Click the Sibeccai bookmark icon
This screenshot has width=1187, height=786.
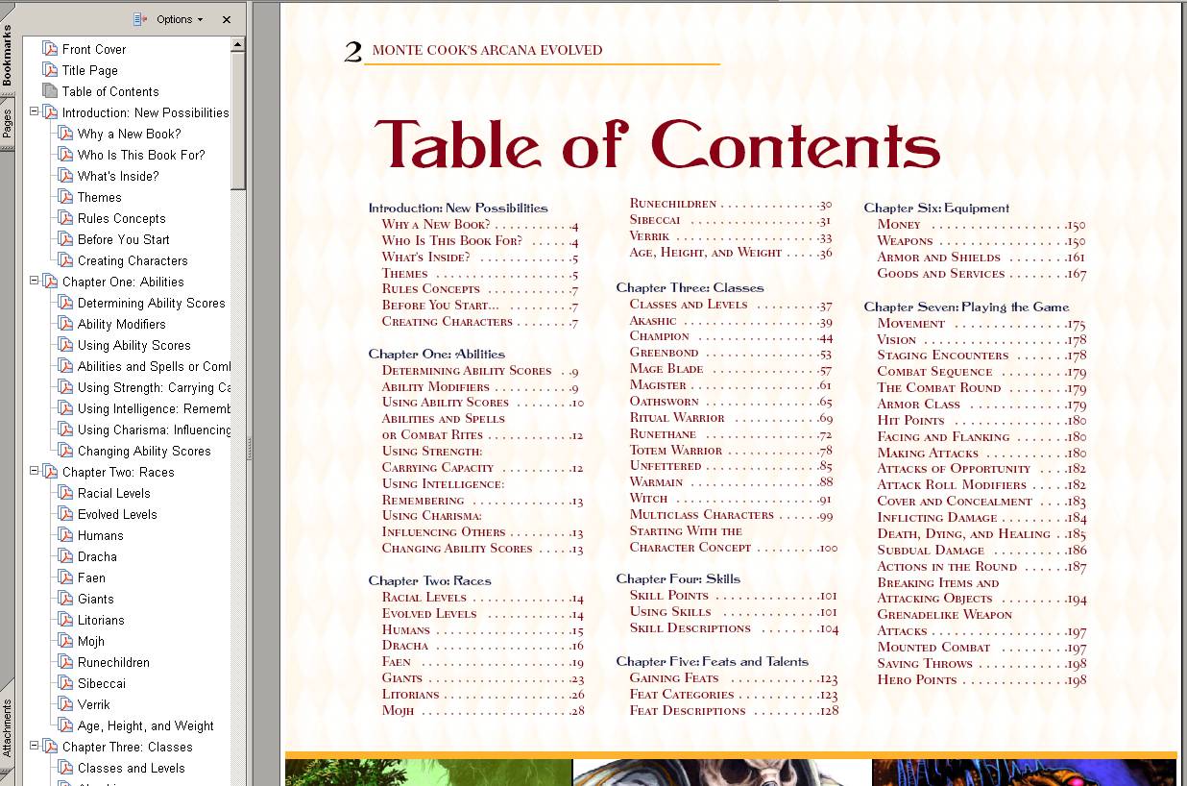65,683
